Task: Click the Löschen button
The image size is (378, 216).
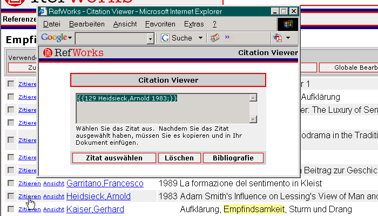Action: (179, 158)
